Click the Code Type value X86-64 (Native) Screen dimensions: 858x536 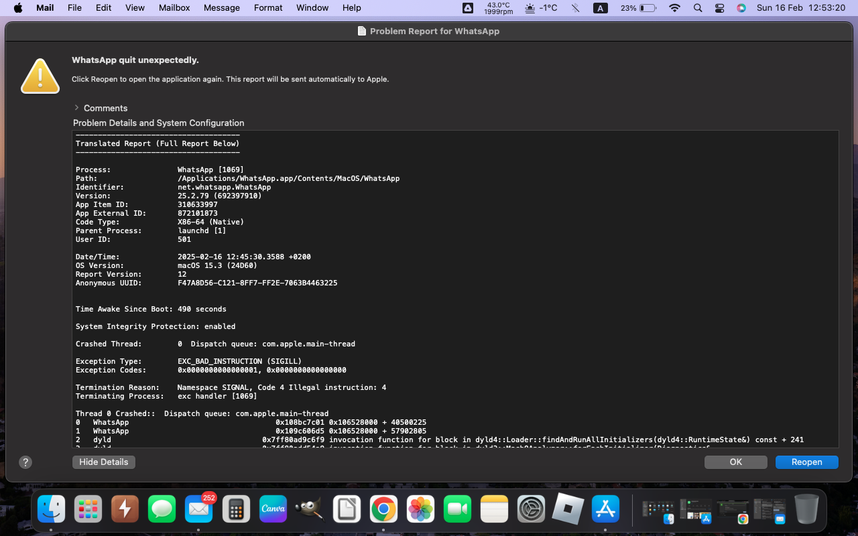coord(210,222)
